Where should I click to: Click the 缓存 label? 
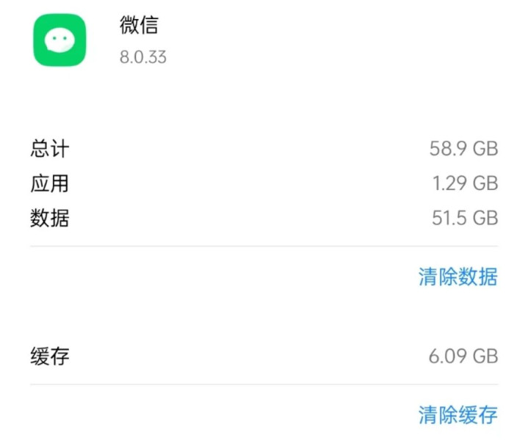point(50,357)
